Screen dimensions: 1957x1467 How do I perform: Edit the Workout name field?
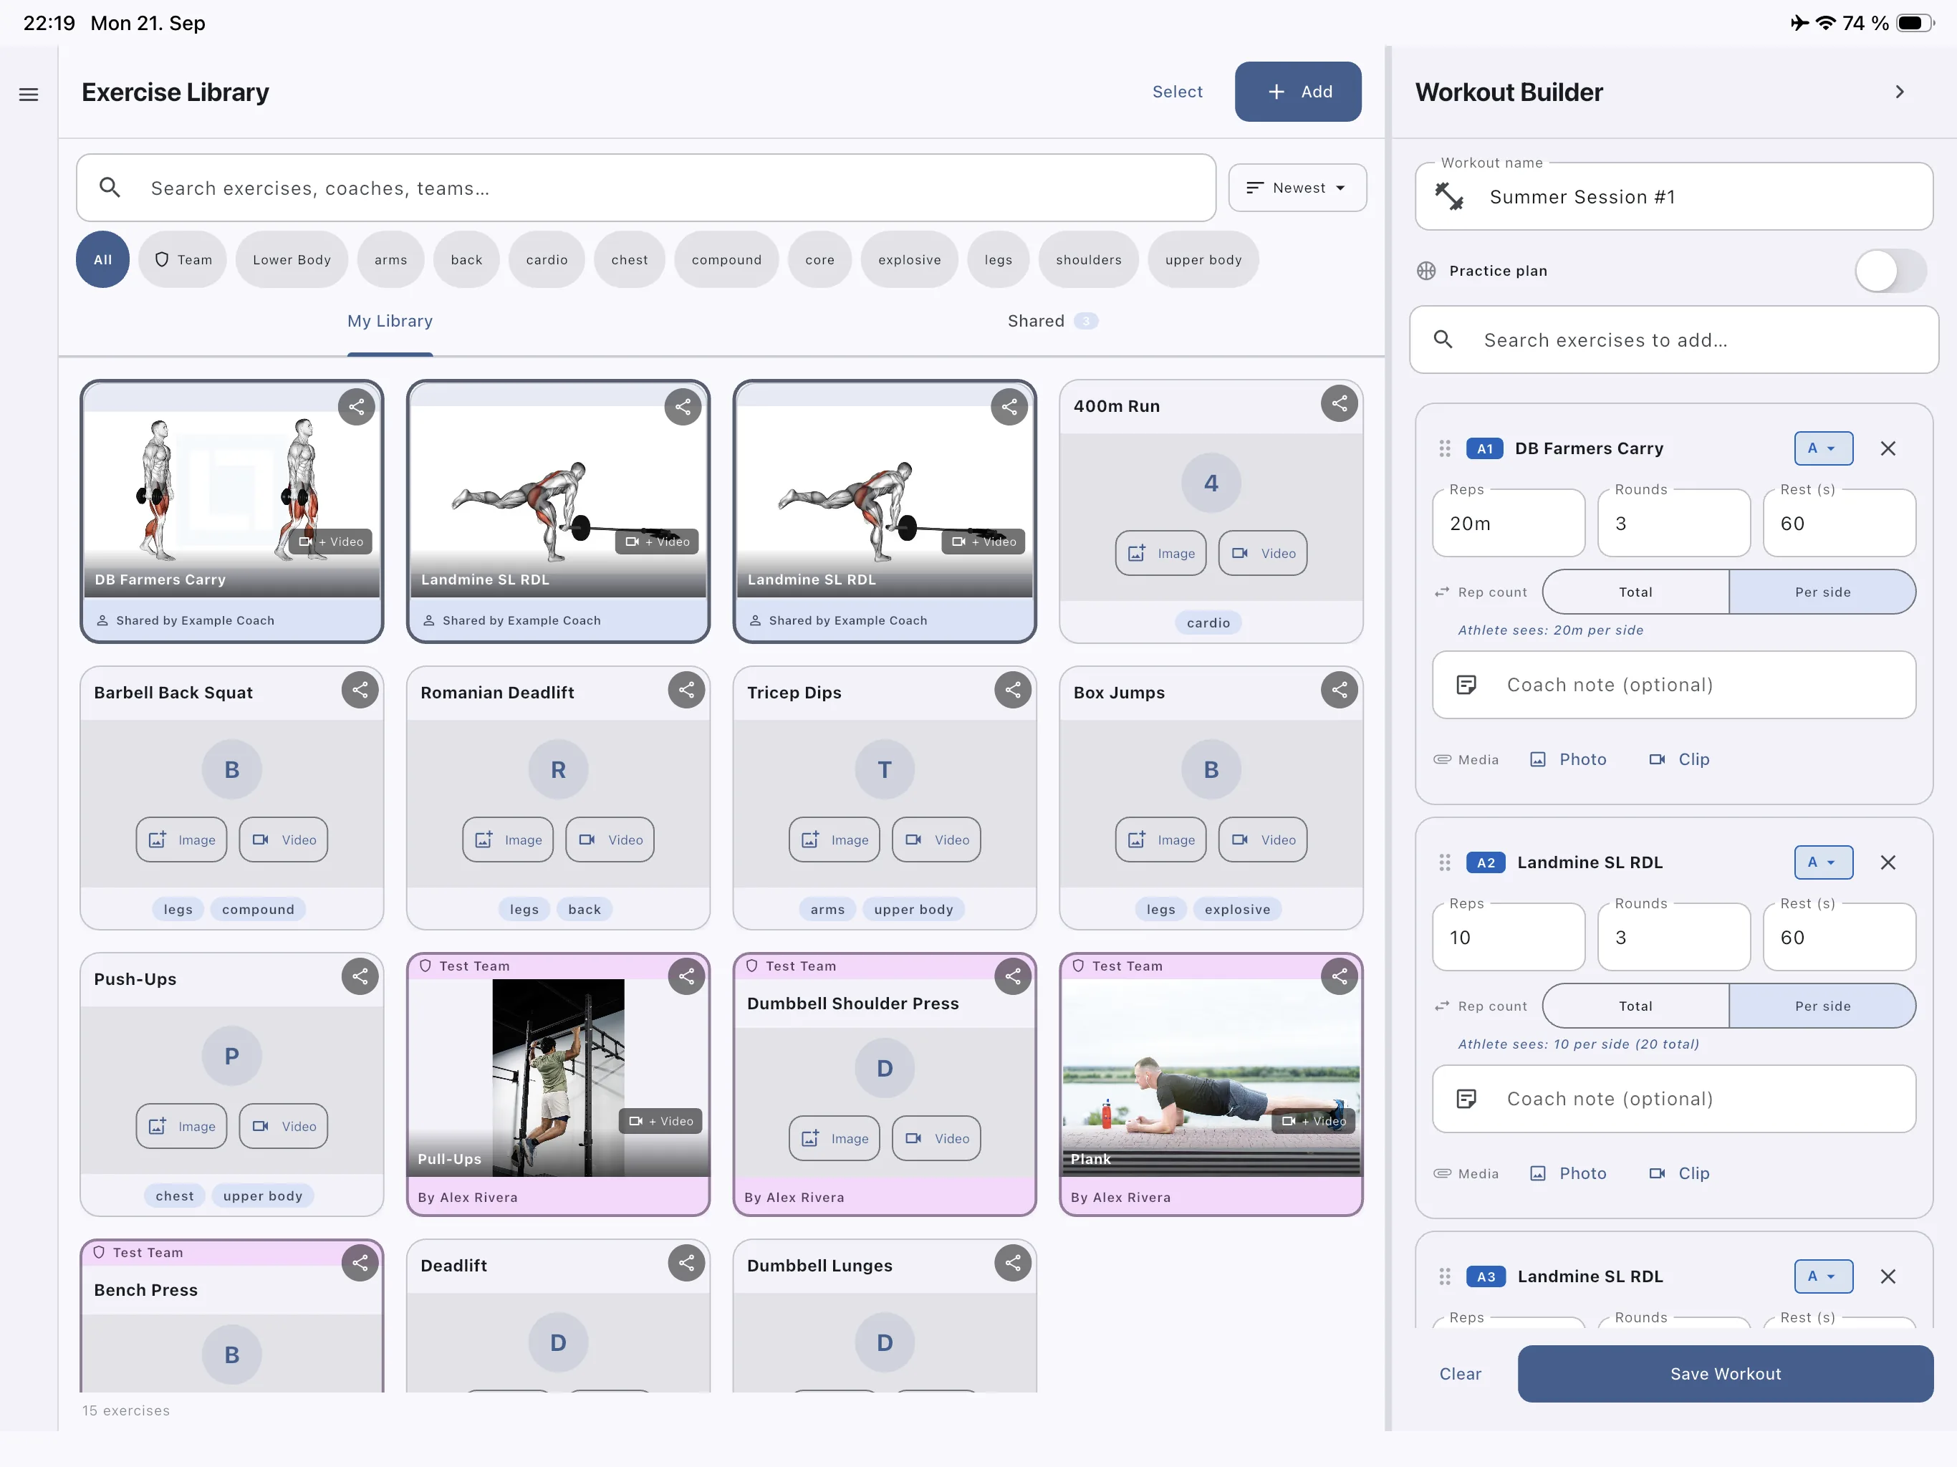[1674, 196]
